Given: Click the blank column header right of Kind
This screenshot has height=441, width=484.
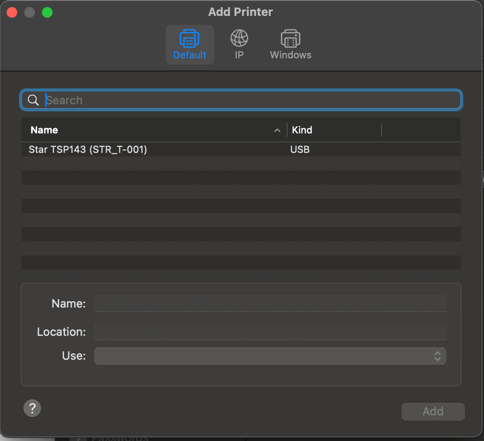Looking at the screenshot, I should click(x=420, y=130).
